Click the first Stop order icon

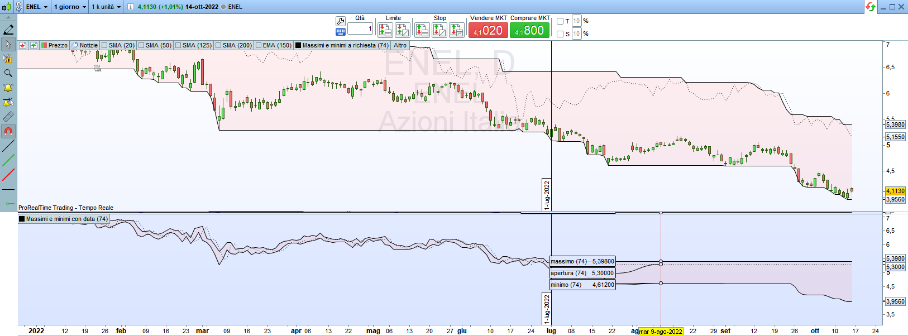coord(422,30)
